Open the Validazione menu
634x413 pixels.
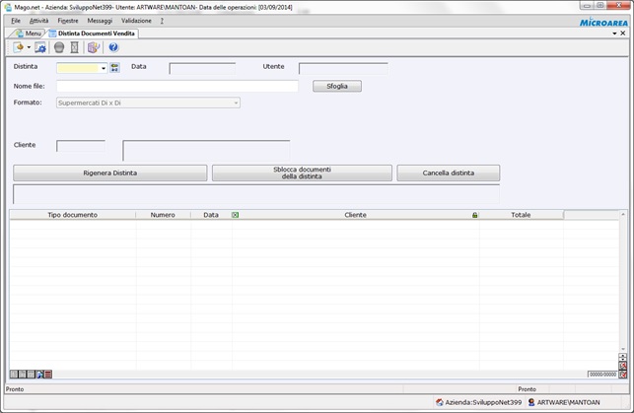[136, 20]
